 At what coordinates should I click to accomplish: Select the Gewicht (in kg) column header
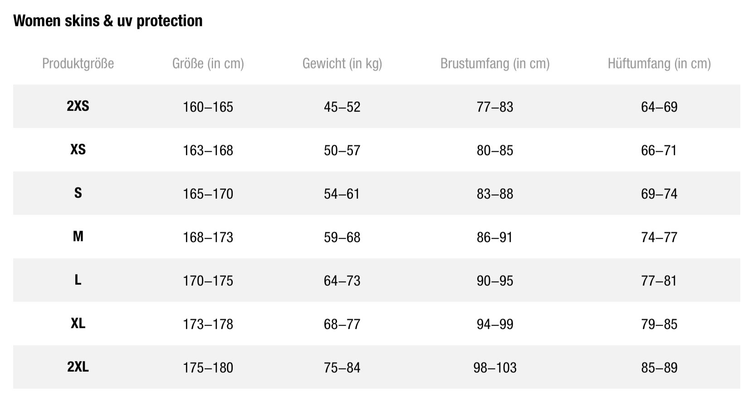tap(342, 63)
